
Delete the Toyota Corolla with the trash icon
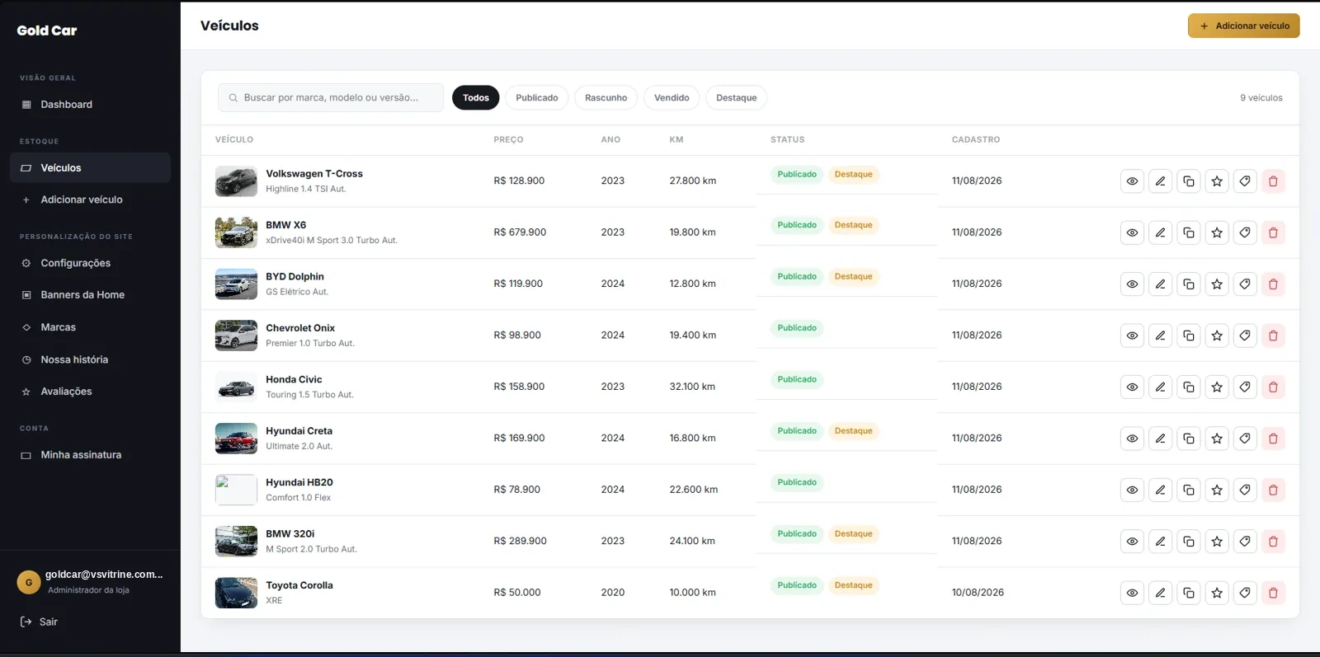(x=1273, y=593)
